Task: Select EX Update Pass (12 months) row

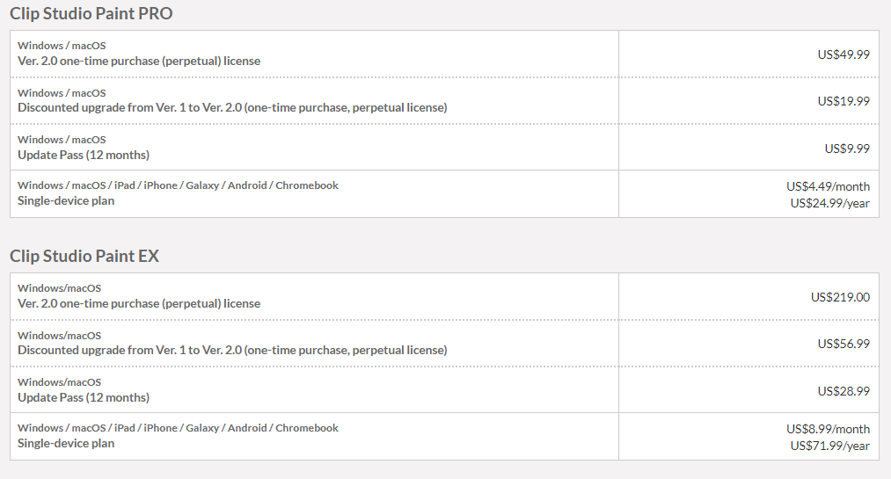Action: coord(444,390)
